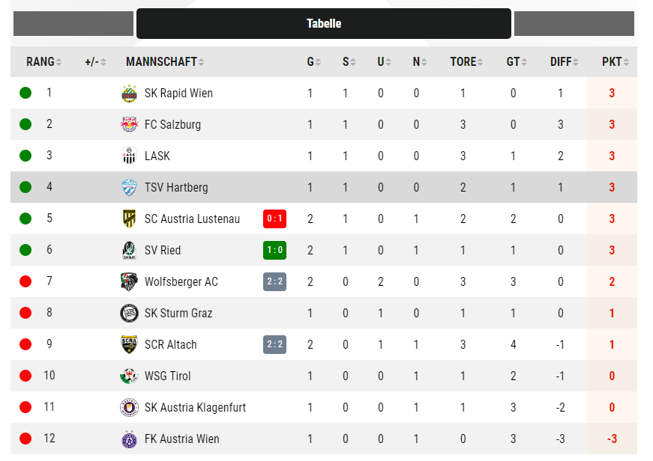Viewport: 653px width, 461px height.
Task: Sort the table by PKT column
Action: coord(615,62)
